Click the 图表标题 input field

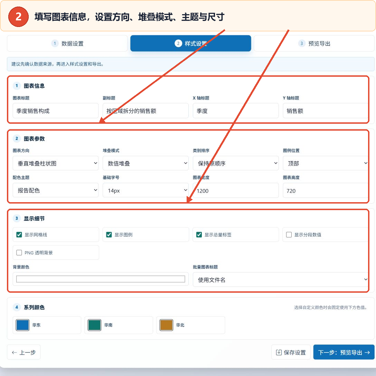pos(56,111)
